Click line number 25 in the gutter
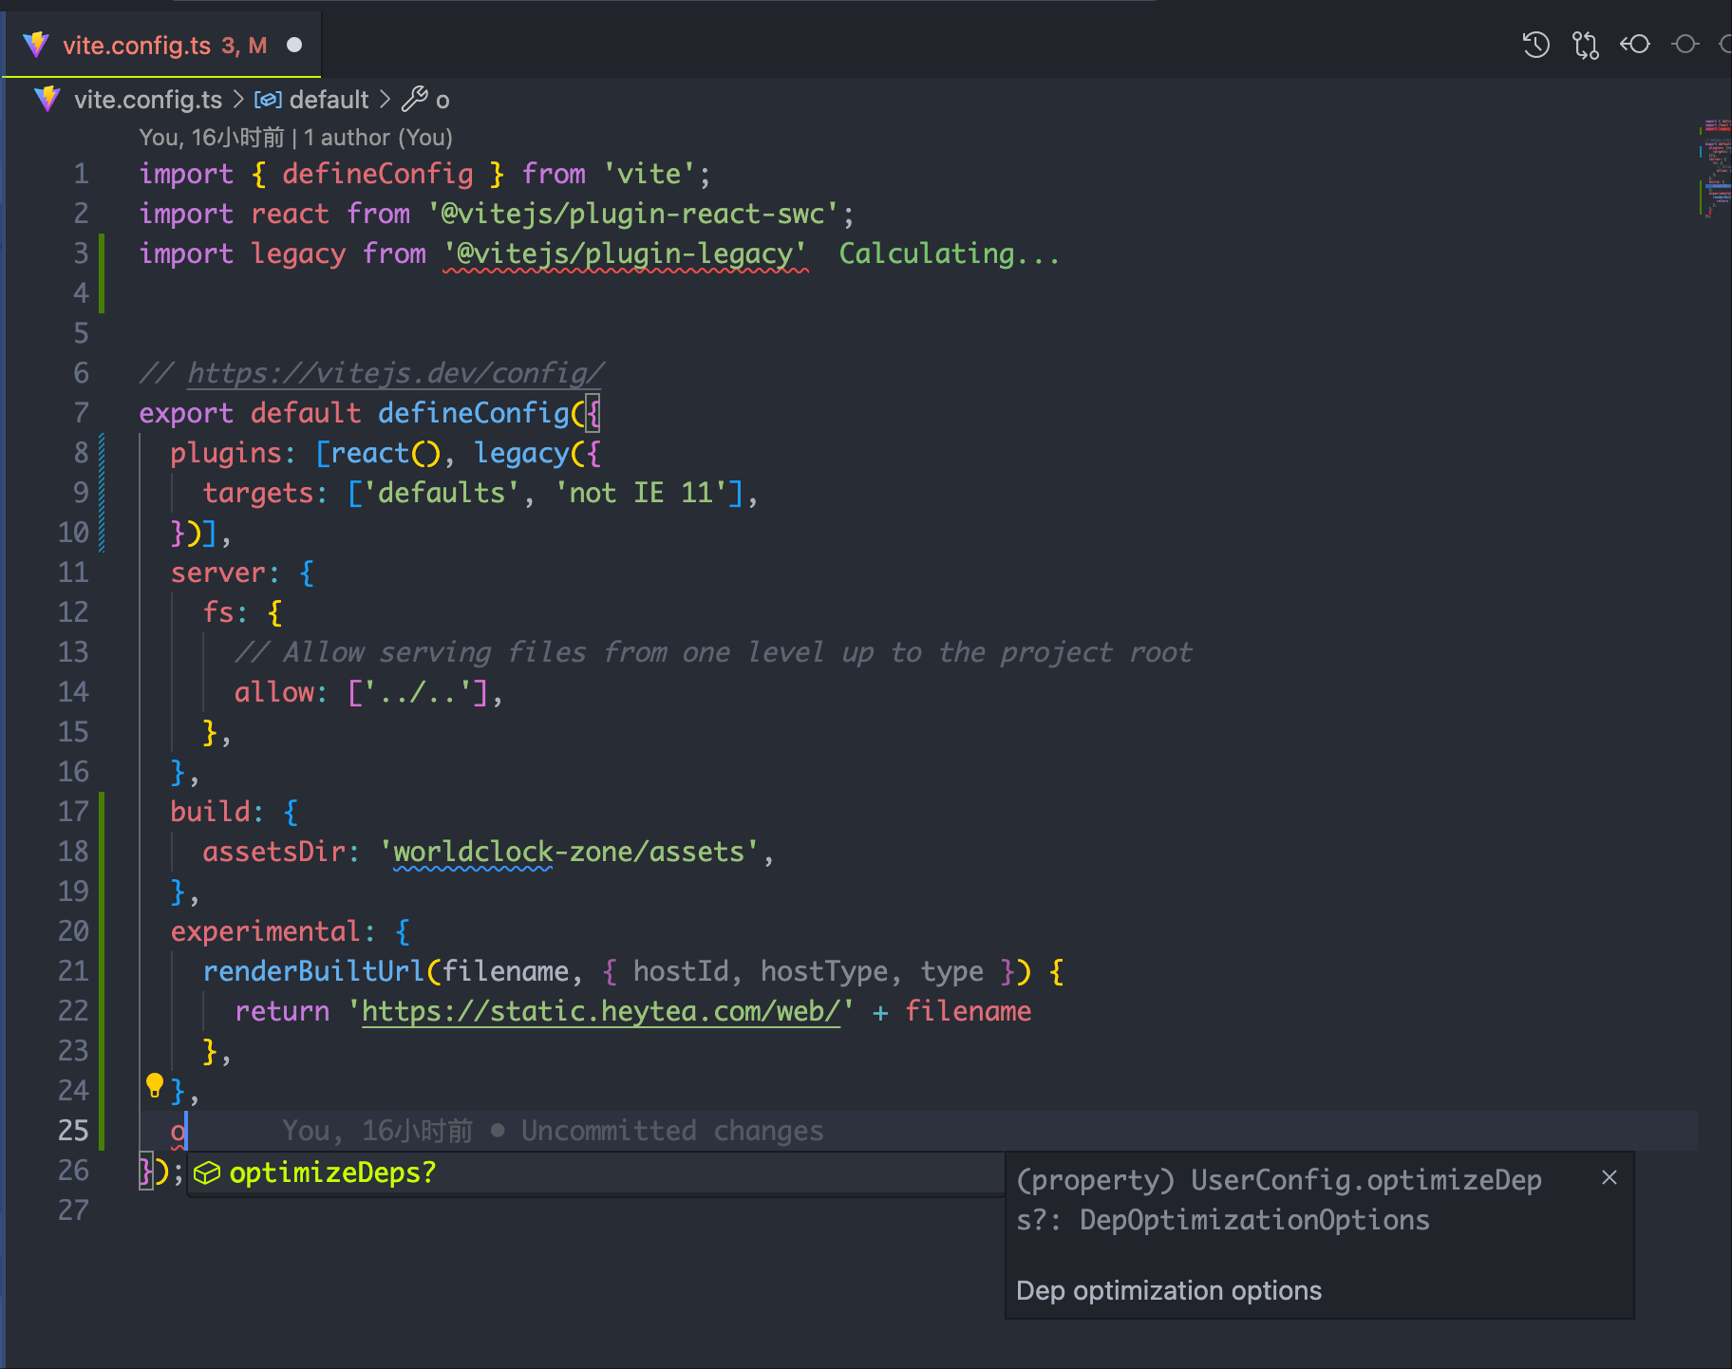This screenshot has height=1369, width=1732. pos(73,1131)
